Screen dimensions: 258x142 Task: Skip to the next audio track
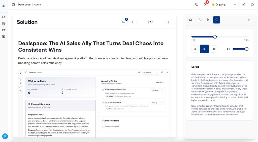(214, 49)
